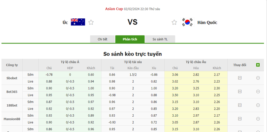The image size is (267, 132).
Task: Click the Công ty column header
Action: coord(12,65)
